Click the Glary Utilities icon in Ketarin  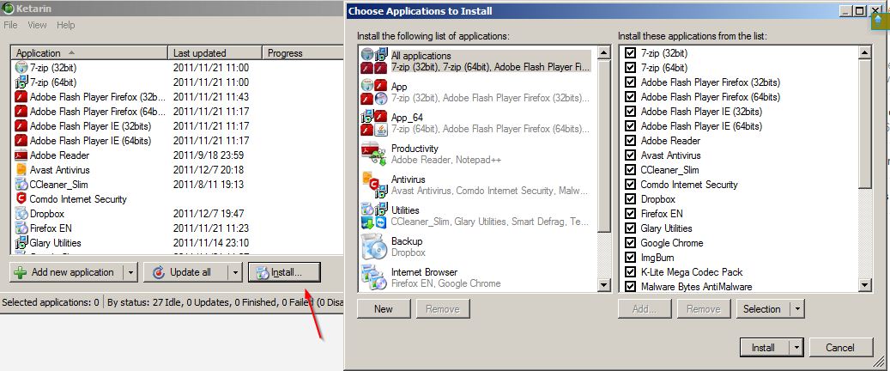(21, 243)
